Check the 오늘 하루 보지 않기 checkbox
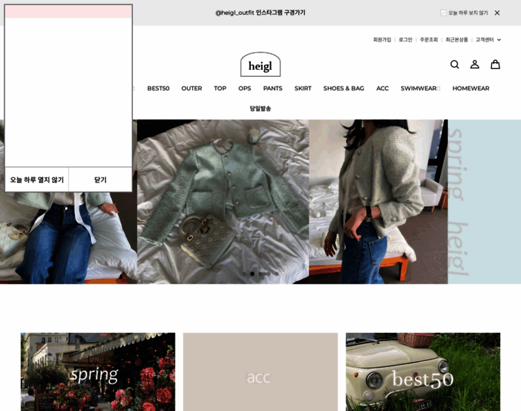This screenshot has height=411, width=521. (x=443, y=13)
